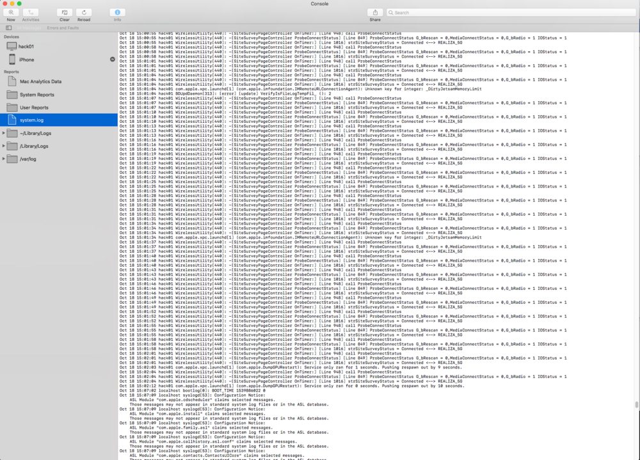Select the hack01 device
Screen dimensions: 640x460
pyautogui.click(x=26, y=47)
